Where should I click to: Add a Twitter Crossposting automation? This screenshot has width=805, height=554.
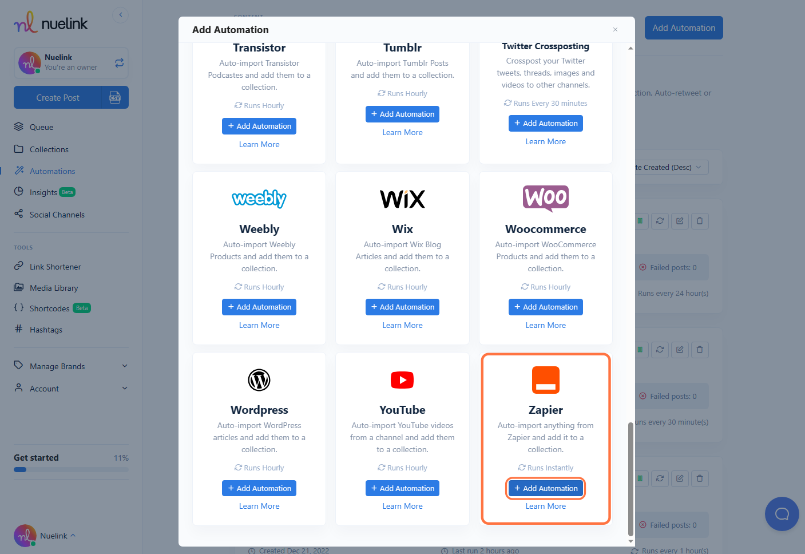[546, 123]
